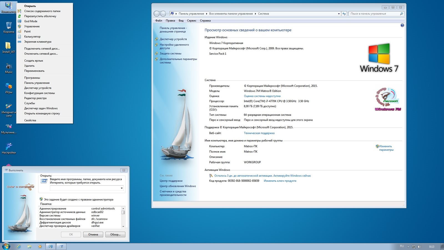Select the Install_W7 folder icon on the desktop
Viewport: 444px width, 250px height.
(9, 47)
